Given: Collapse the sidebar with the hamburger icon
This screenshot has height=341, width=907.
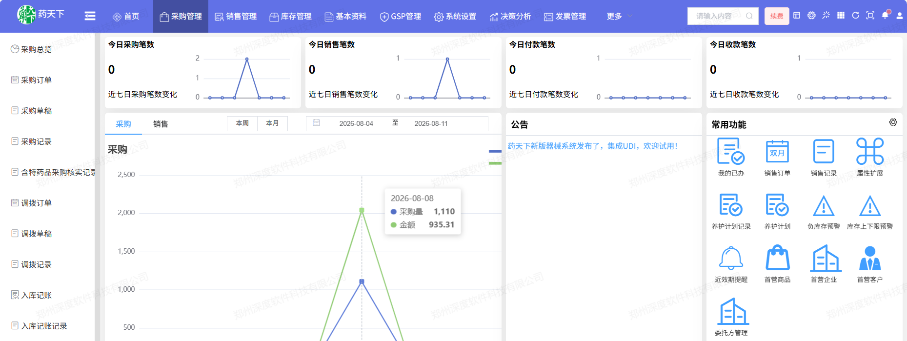Looking at the screenshot, I should pos(90,16).
